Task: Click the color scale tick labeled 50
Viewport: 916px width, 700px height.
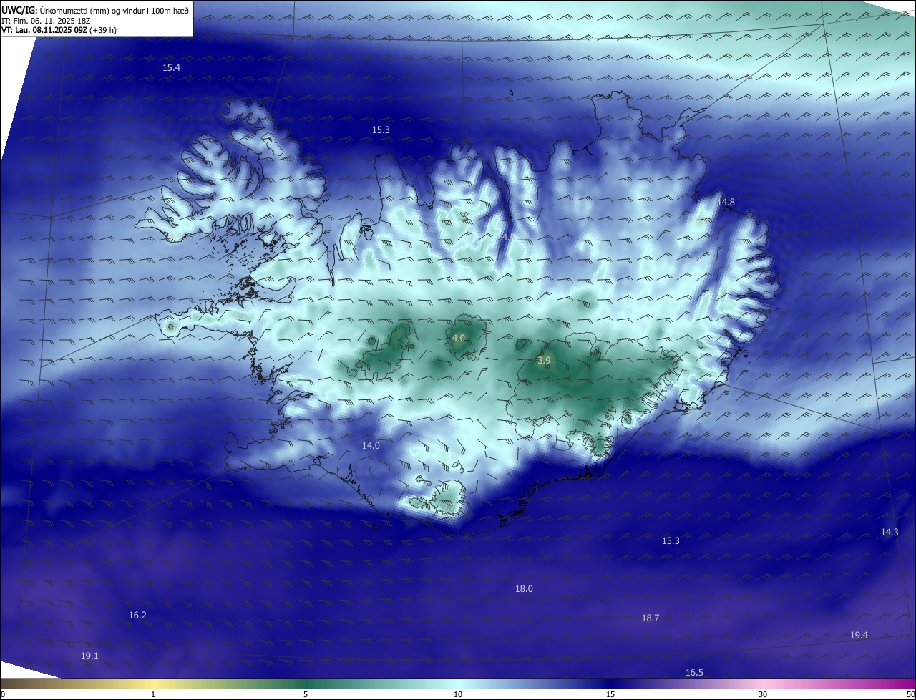Action: (910, 694)
